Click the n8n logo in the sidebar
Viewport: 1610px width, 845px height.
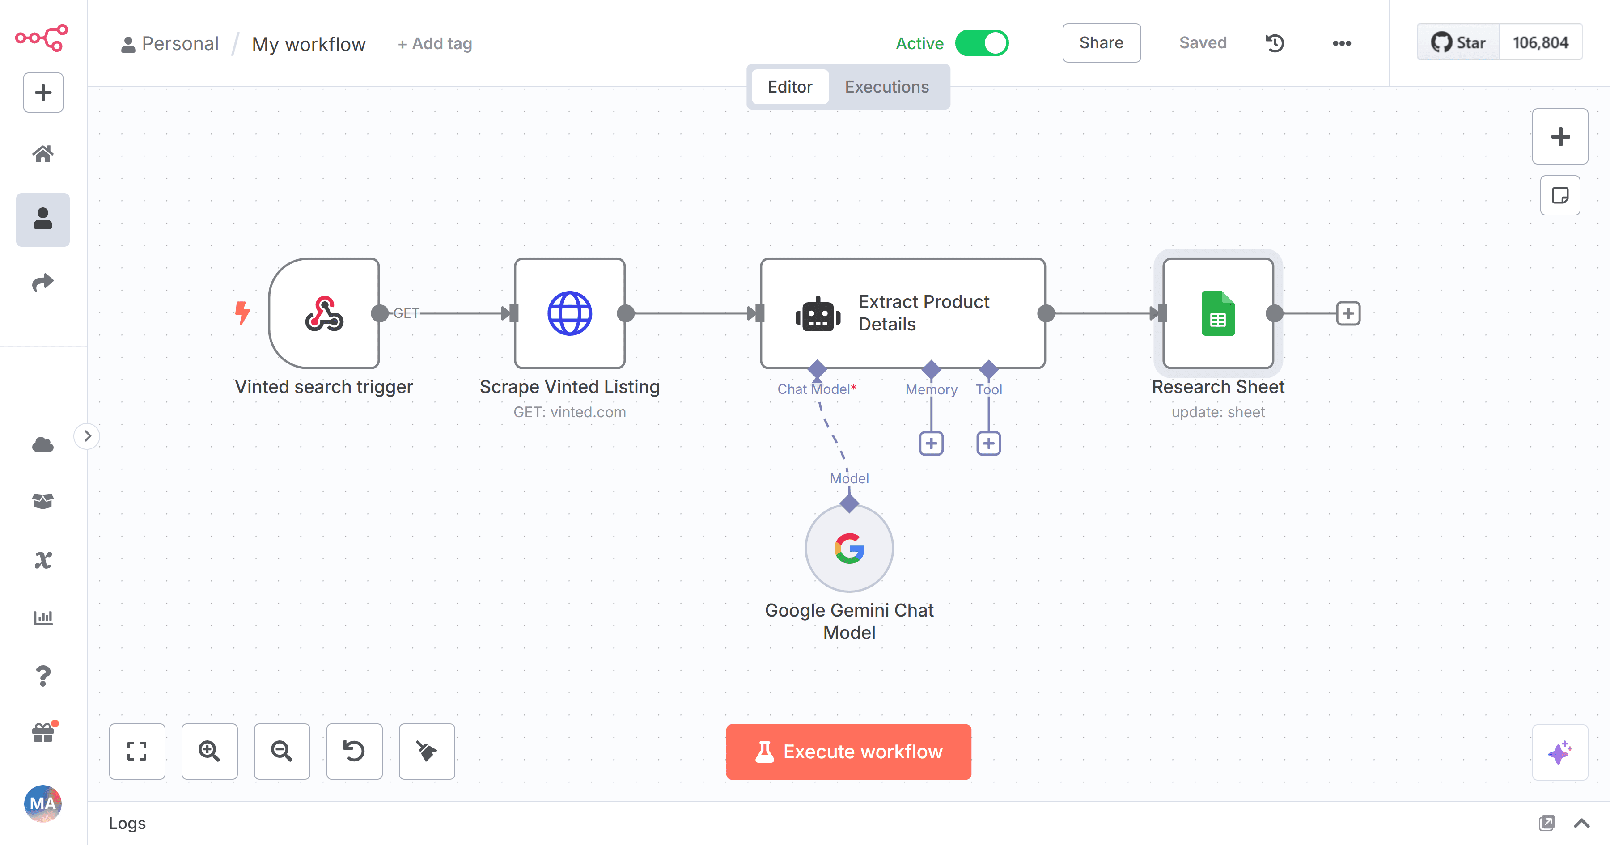(42, 38)
